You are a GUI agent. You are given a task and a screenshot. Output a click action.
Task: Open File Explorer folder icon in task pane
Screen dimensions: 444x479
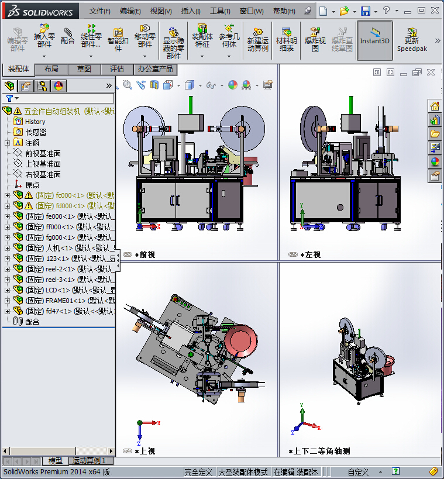(435, 134)
